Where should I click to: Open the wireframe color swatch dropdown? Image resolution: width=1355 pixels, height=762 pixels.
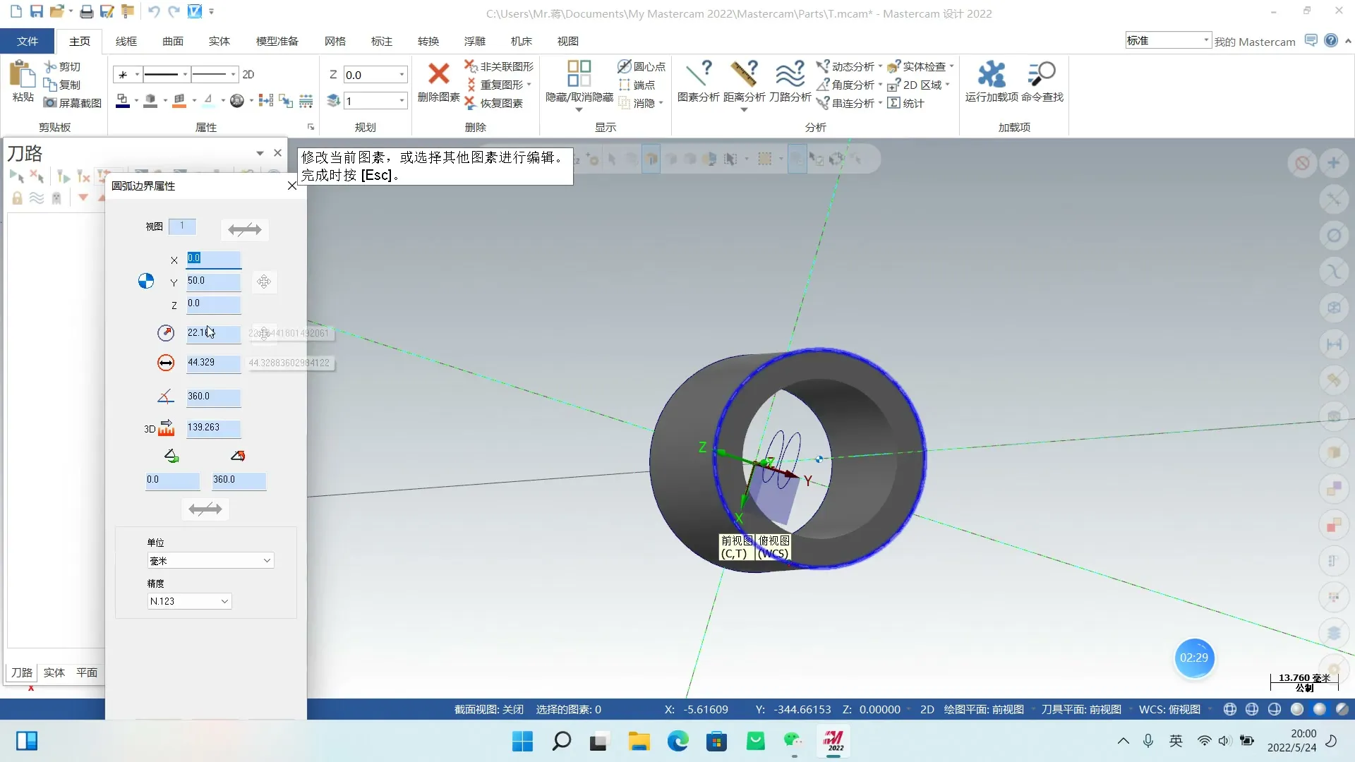[135, 101]
